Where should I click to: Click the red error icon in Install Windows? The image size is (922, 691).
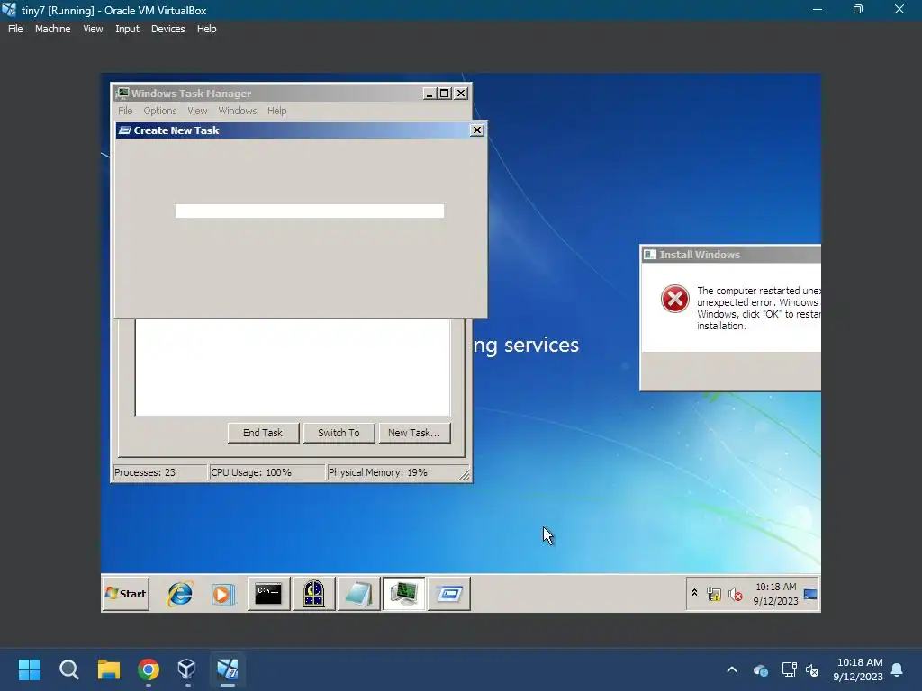tap(675, 299)
